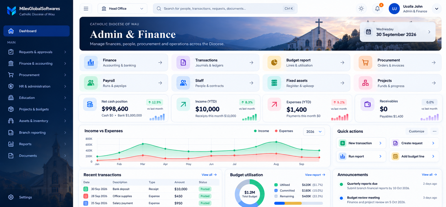446x207 pixels.
Task: Click the UJ user avatar
Action: tap(394, 9)
